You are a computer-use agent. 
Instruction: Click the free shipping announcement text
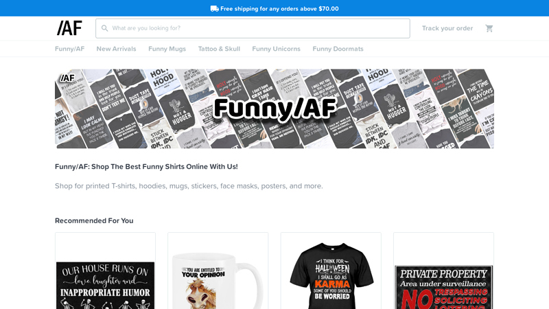(279, 9)
